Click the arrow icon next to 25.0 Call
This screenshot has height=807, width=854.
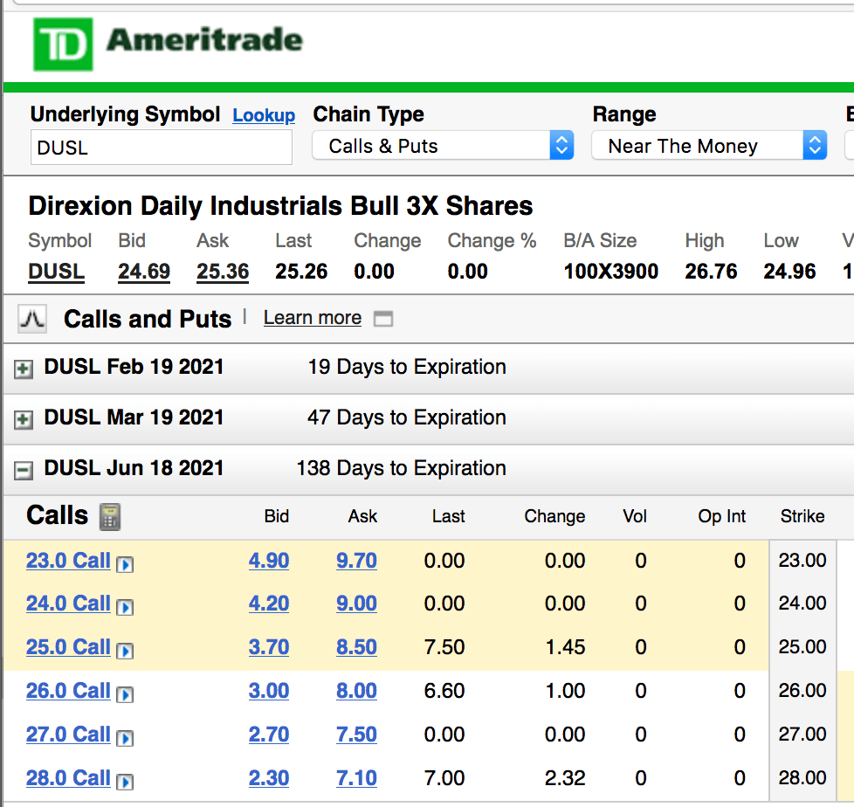pyautogui.click(x=125, y=651)
